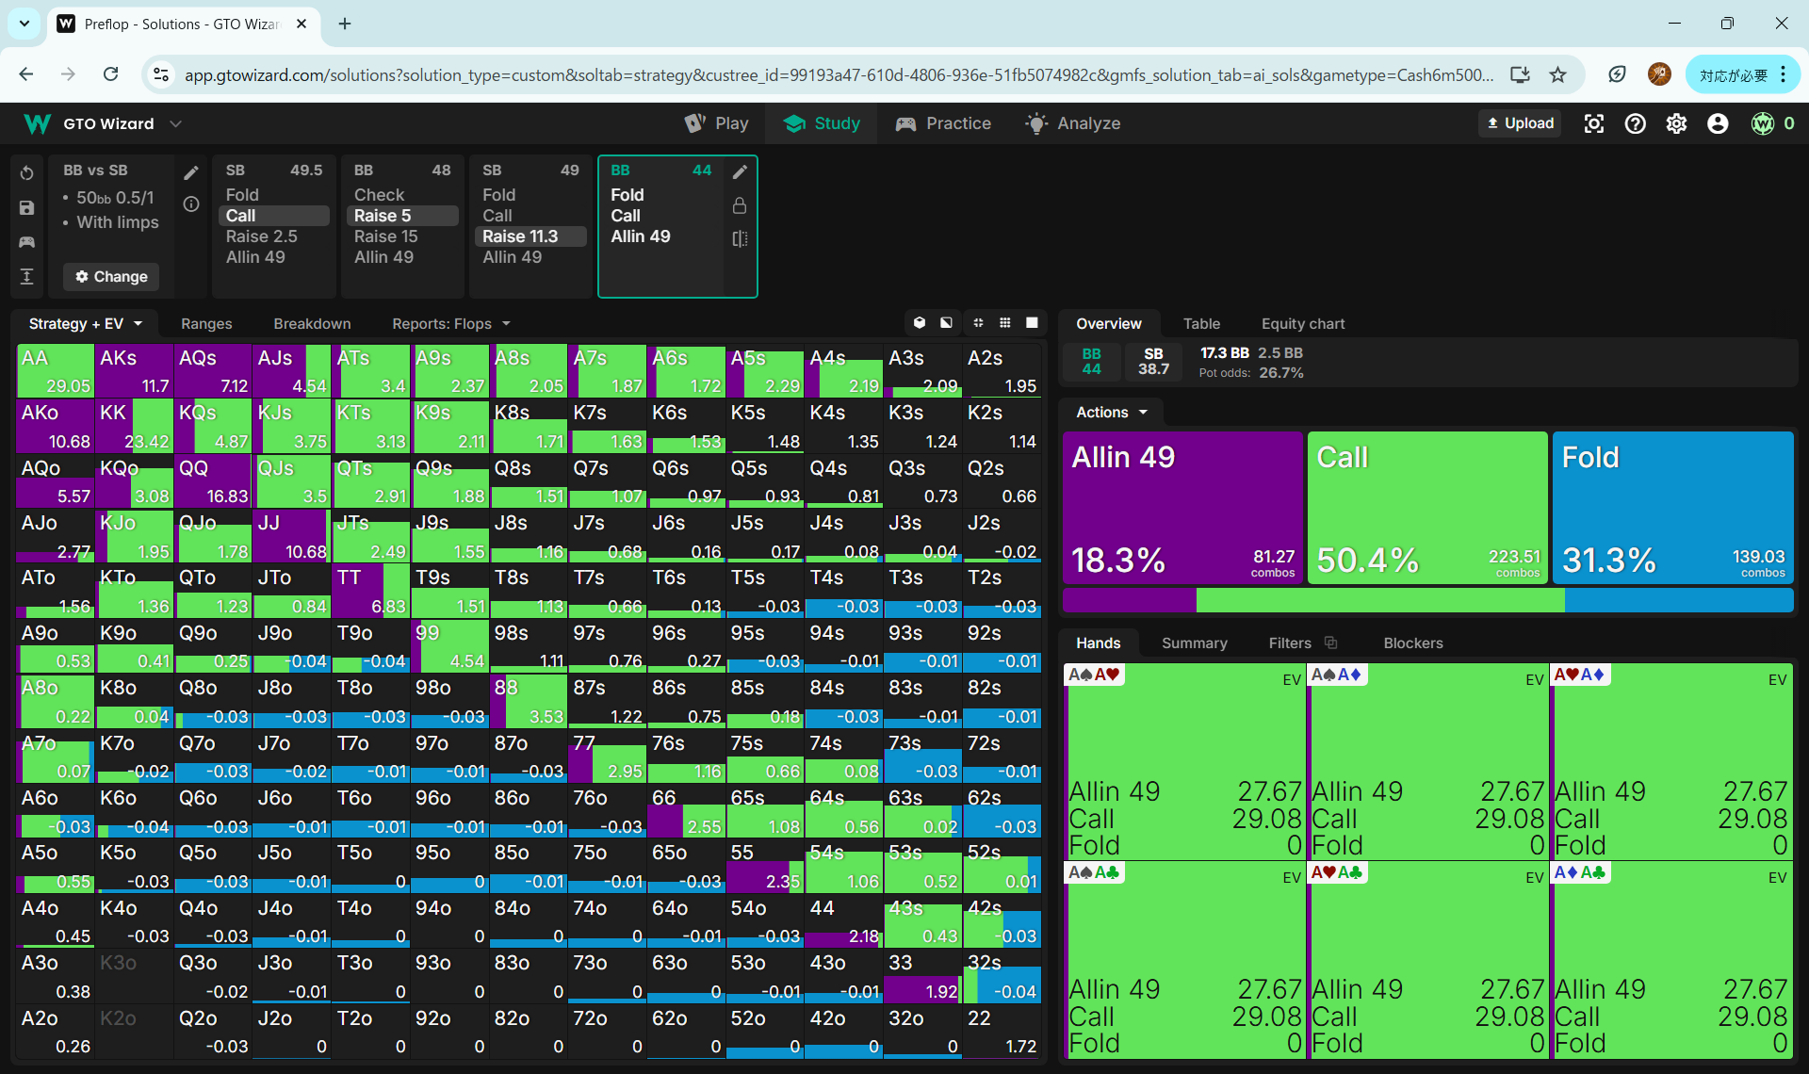Viewport: 1809px width, 1074px height.
Task: Open the Actions dropdown
Action: 1112,412
